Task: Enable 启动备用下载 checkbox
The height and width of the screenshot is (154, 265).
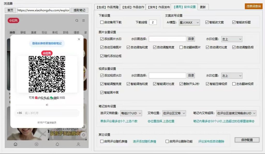Action: 102,22
